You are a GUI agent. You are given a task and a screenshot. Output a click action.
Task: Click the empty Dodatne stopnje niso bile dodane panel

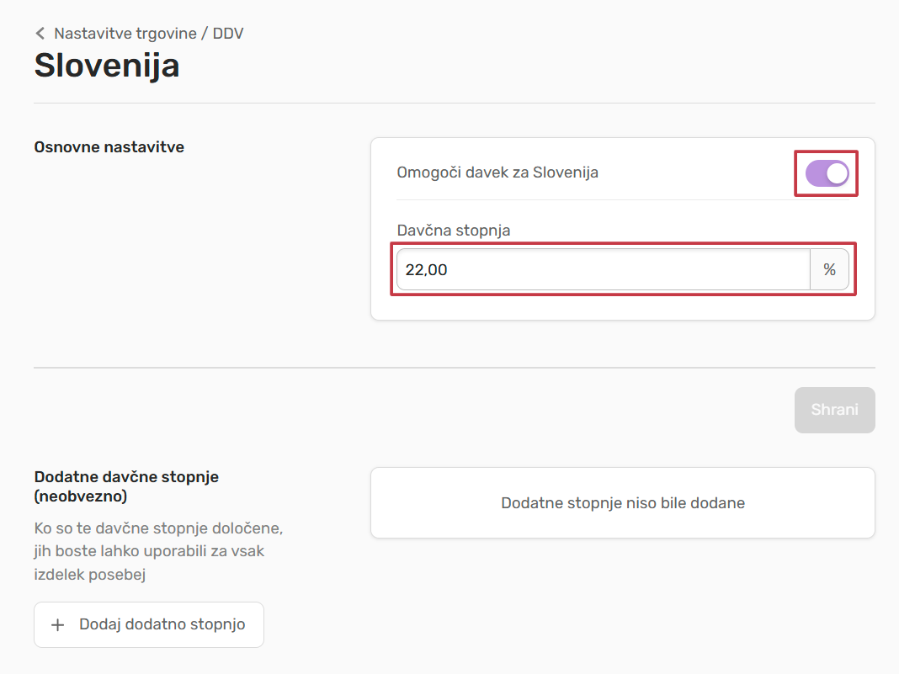(x=622, y=503)
